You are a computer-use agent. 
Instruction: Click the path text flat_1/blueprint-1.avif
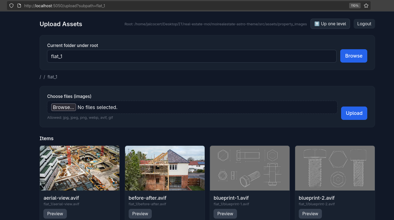[231, 204]
